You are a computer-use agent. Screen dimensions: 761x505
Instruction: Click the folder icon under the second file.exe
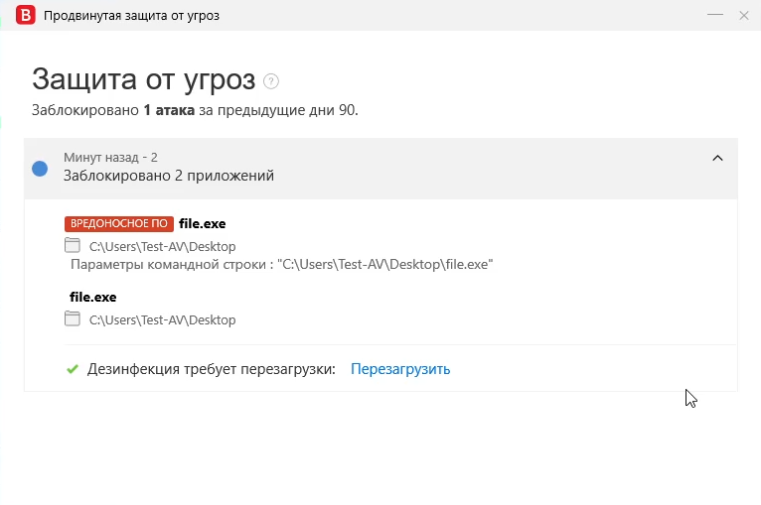(x=72, y=318)
